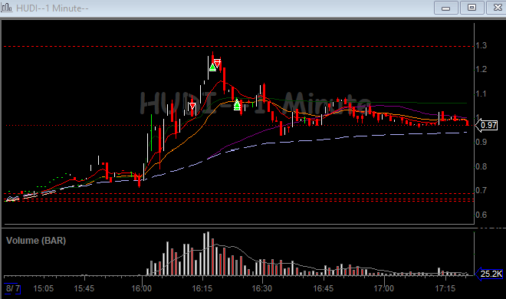Click the HUDI--1 Minute-- window title
Viewport: 506px width, 299px height.
pos(52,8)
